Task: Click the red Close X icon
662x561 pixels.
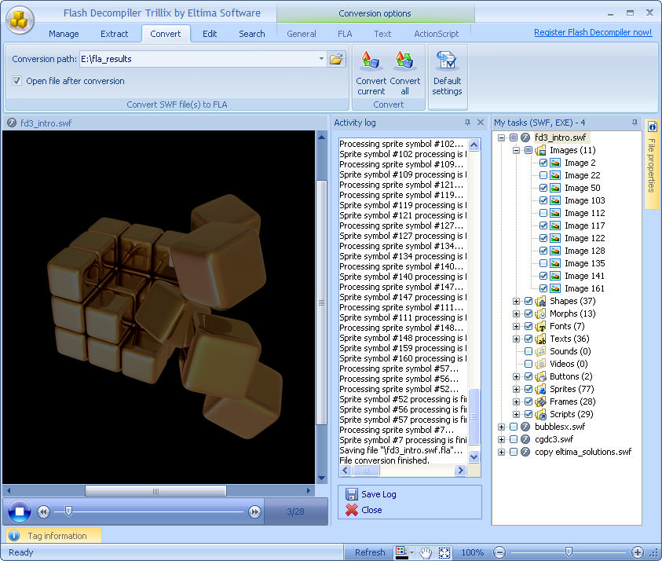Action: 351,510
